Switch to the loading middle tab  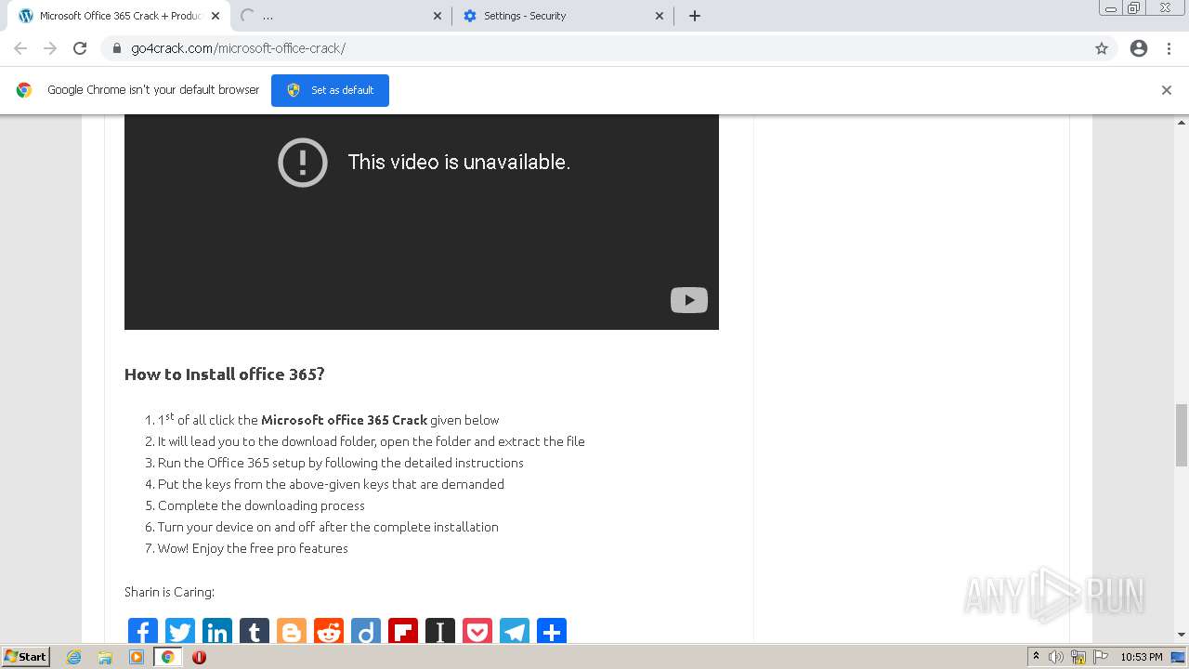tap(339, 16)
